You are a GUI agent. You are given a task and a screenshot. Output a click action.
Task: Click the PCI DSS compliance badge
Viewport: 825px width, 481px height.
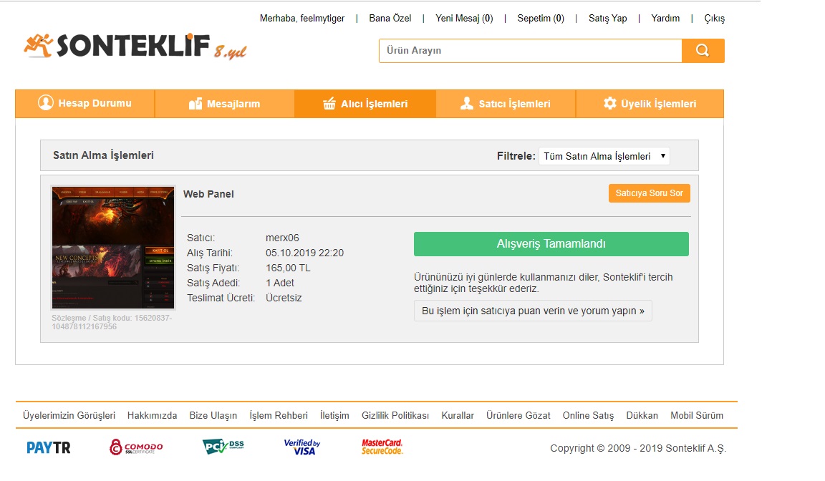pos(223,447)
